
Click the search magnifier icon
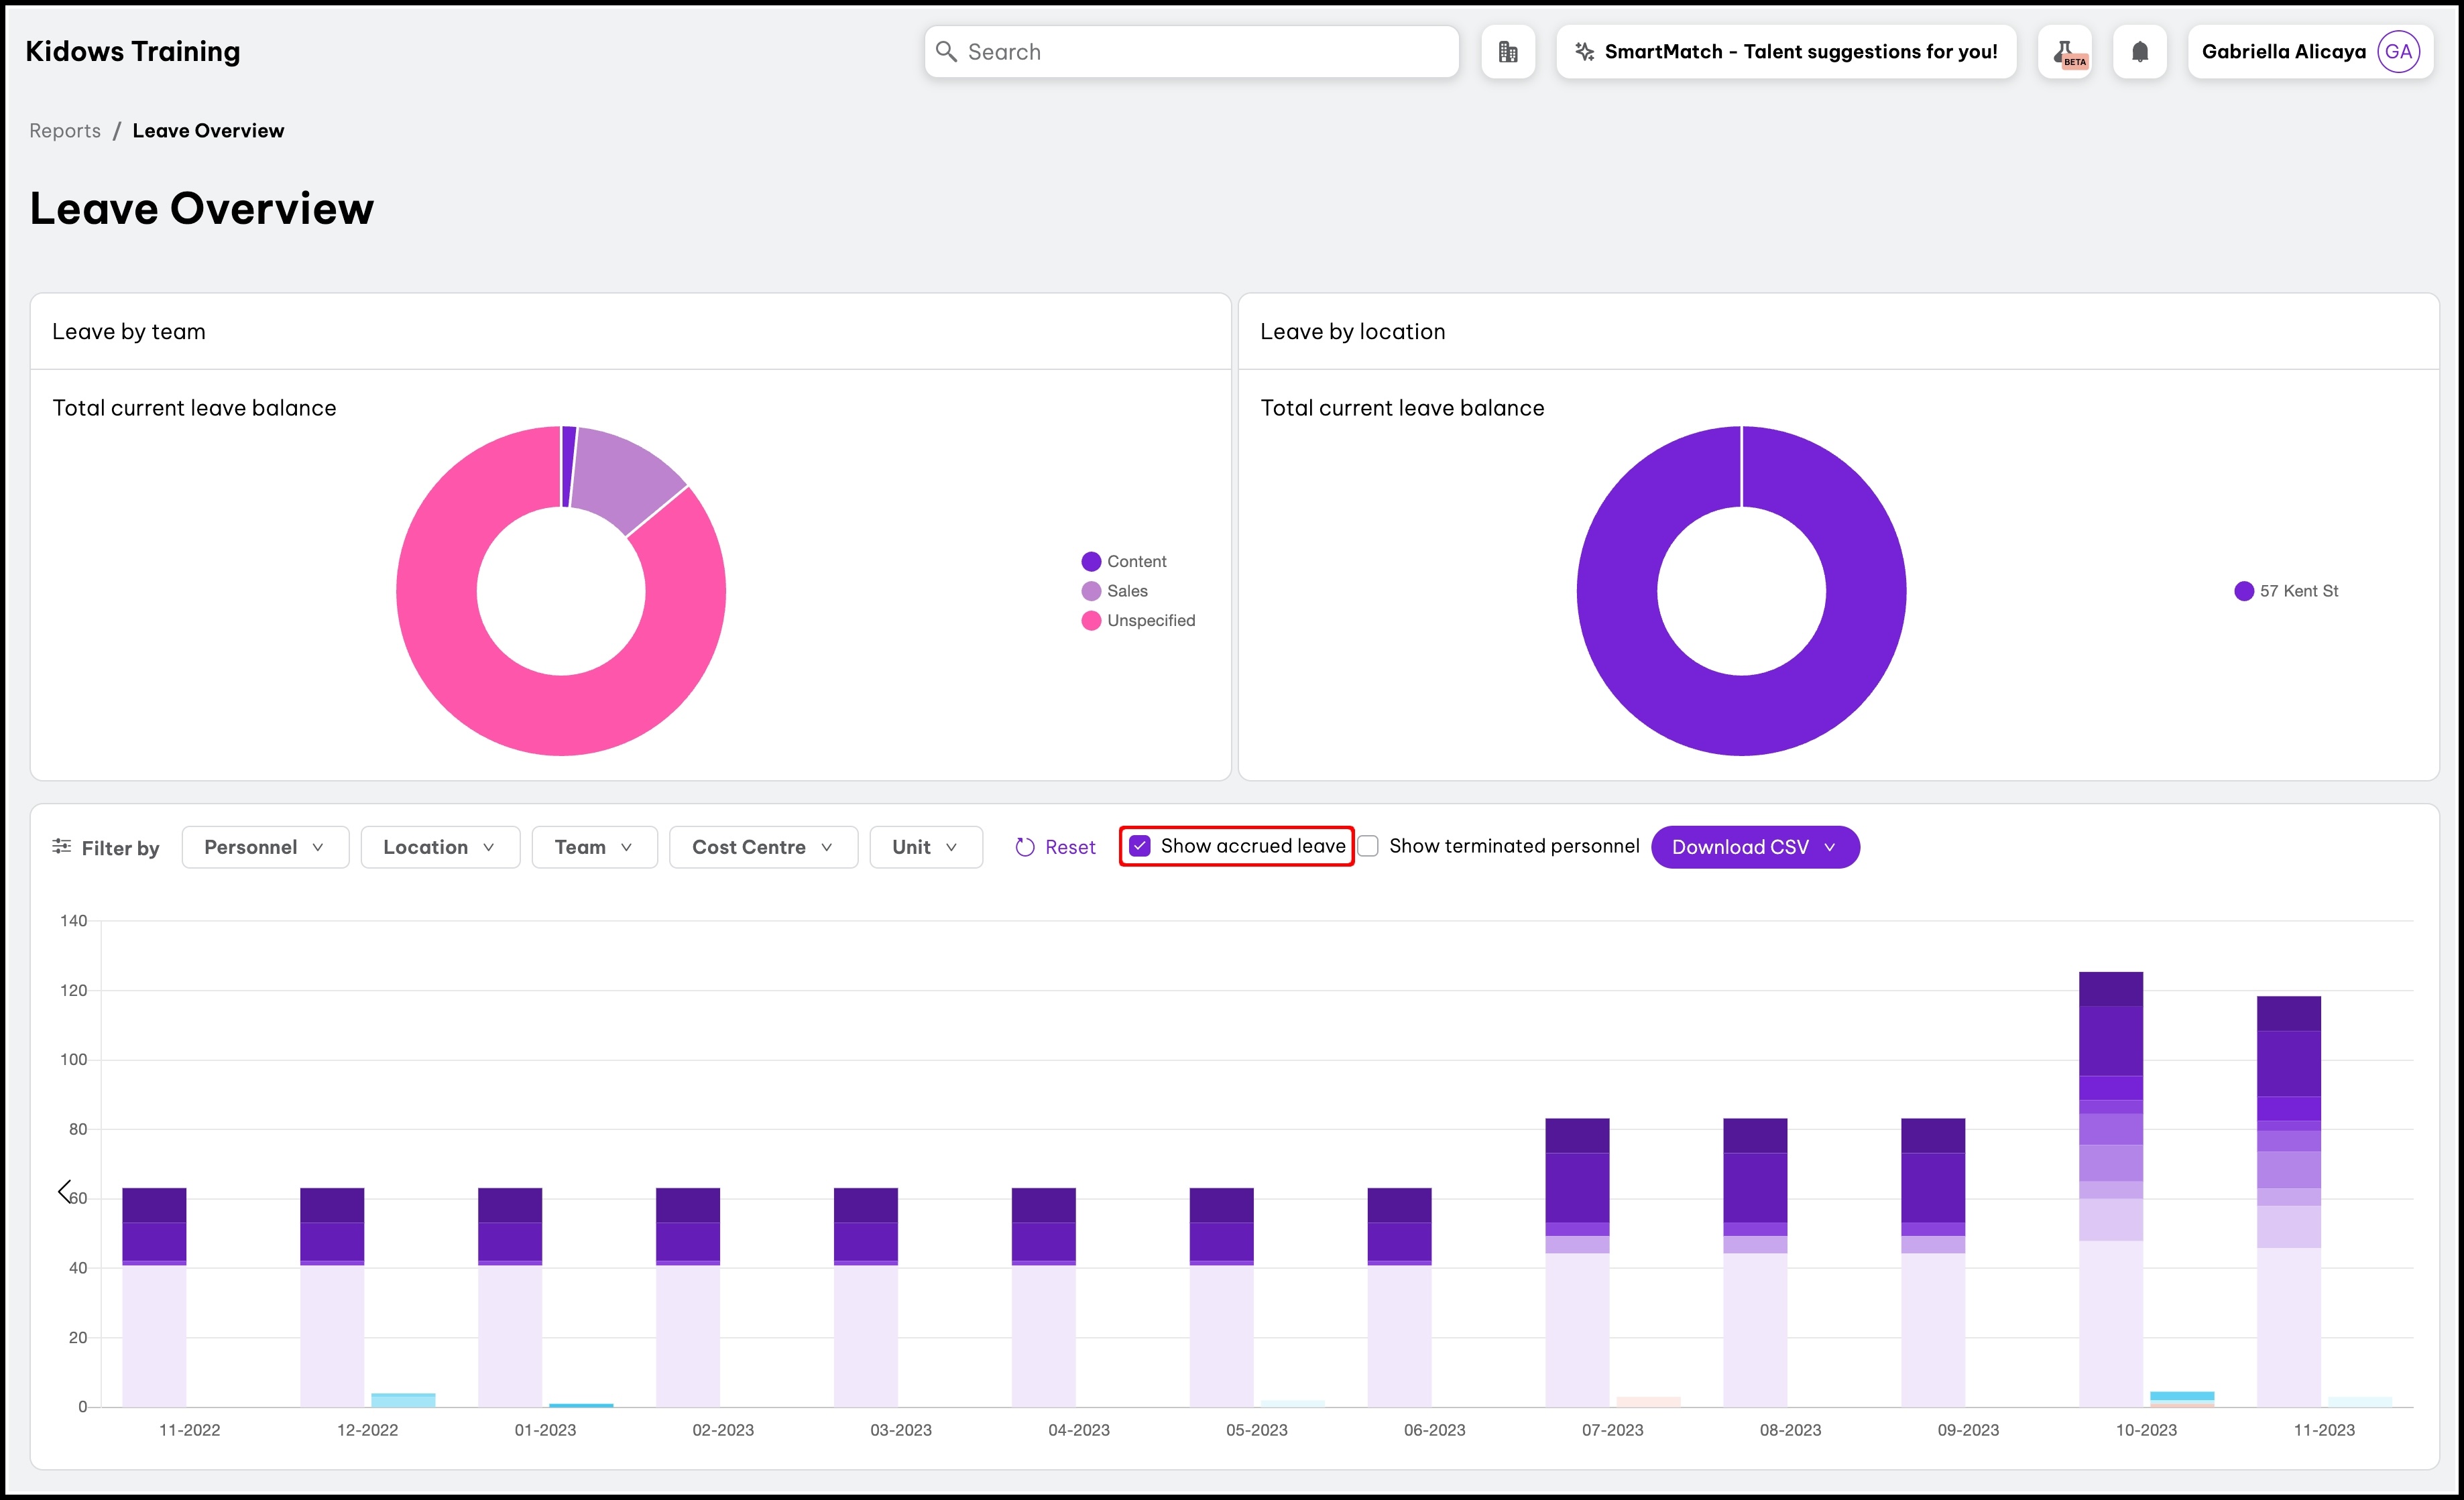(946, 52)
